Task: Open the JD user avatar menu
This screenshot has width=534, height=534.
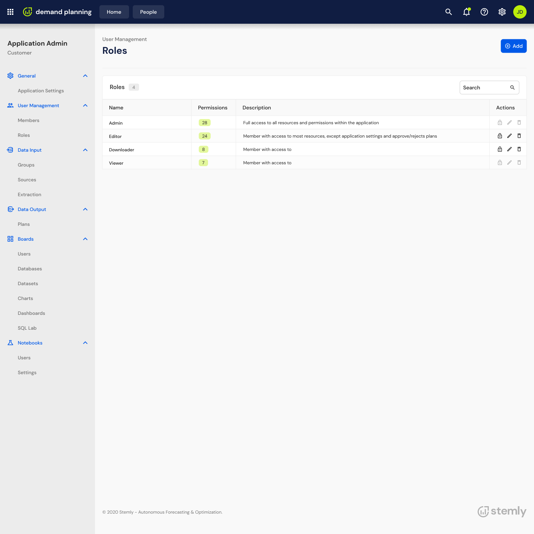Action: pyautogui.click(x=520, y=12)
